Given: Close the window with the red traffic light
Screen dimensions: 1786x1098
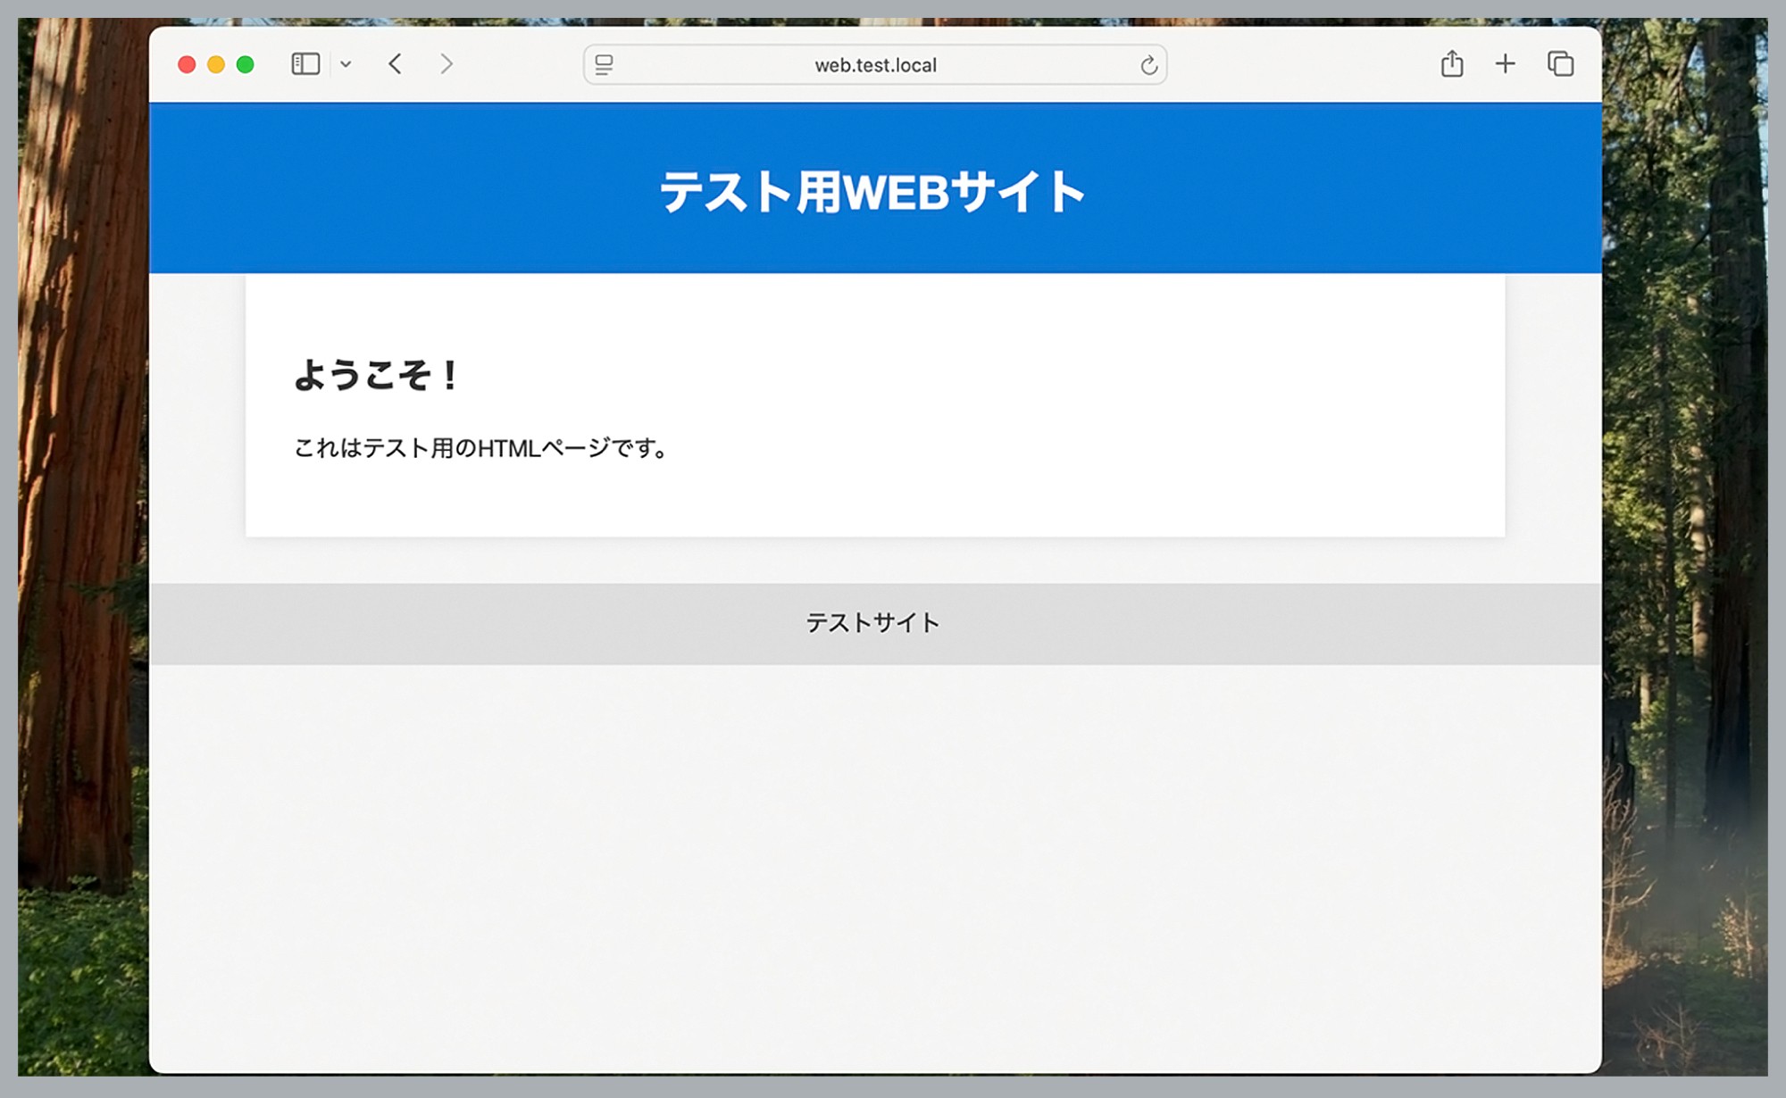Looking at the screenshot, I should tap(186, 63).
